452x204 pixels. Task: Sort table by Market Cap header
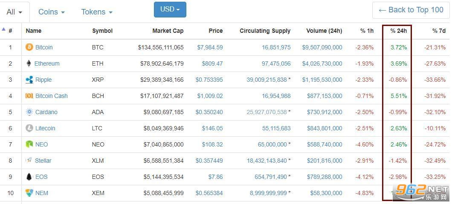(168, 31)
